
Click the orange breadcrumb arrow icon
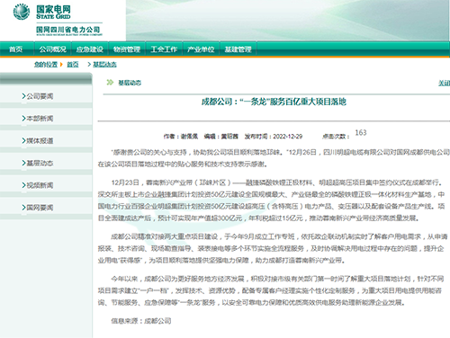point(61,65)
